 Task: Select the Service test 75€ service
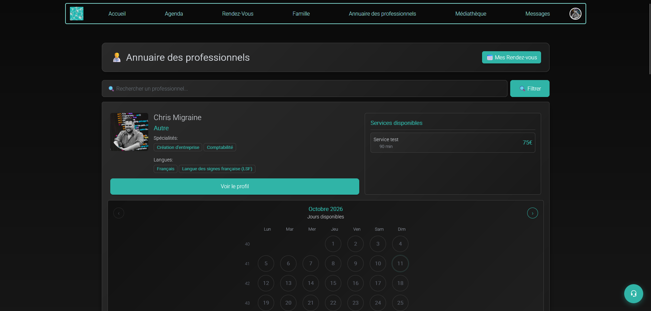click(453, 142)
